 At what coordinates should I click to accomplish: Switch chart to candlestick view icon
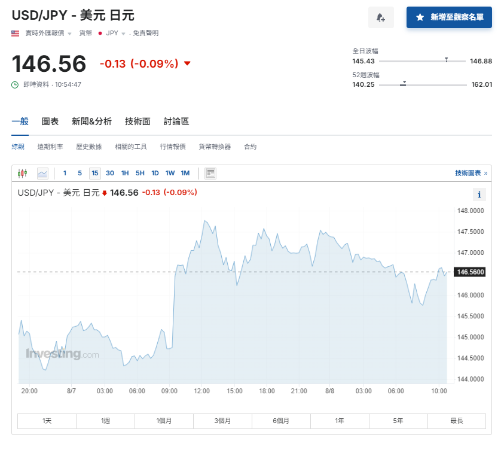pyautogui.click(x=23, y=174)
